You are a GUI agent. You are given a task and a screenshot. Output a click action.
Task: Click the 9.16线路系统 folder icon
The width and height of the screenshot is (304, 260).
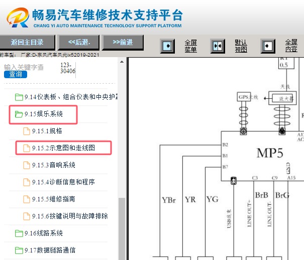(19, 233)
